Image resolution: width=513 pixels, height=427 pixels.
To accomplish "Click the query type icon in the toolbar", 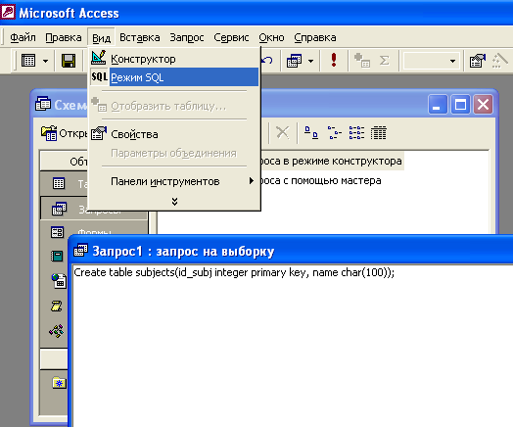I will [294, 61].
